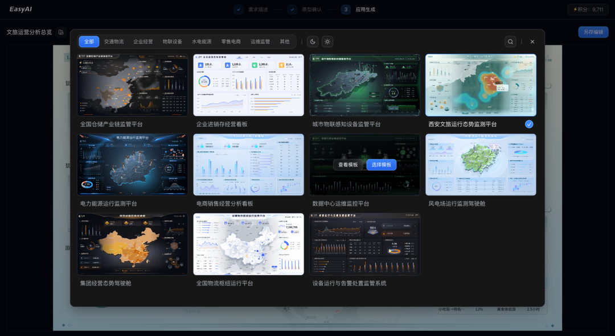Click the 数据中心运维监控平台 label text
This screenshot has height=336, width=615.
click(x=341, y=204)
